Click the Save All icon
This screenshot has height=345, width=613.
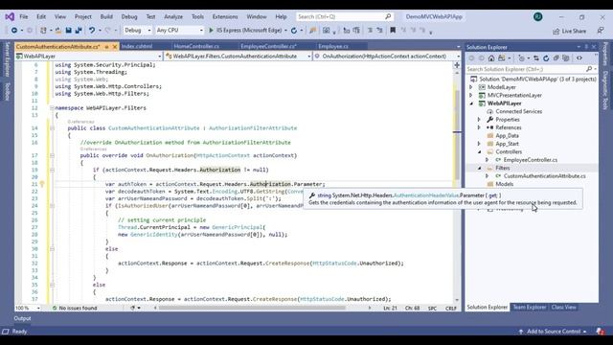pos(79,30)
